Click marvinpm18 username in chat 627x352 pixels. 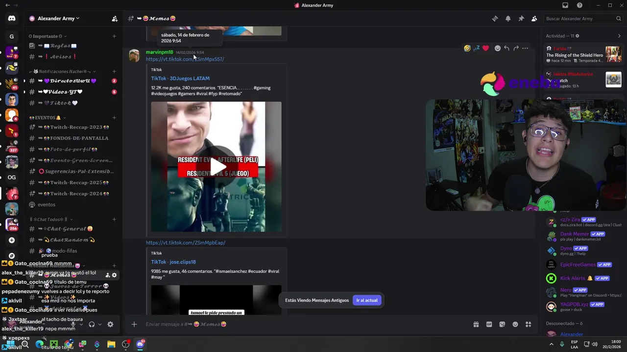point(159,52)
